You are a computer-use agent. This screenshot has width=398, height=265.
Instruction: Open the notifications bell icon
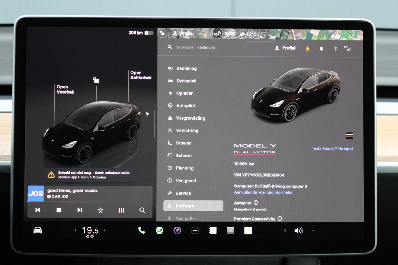coord(321,48)
